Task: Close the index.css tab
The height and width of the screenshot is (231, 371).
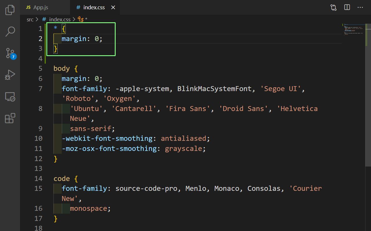Action: (x=113, y=8)
